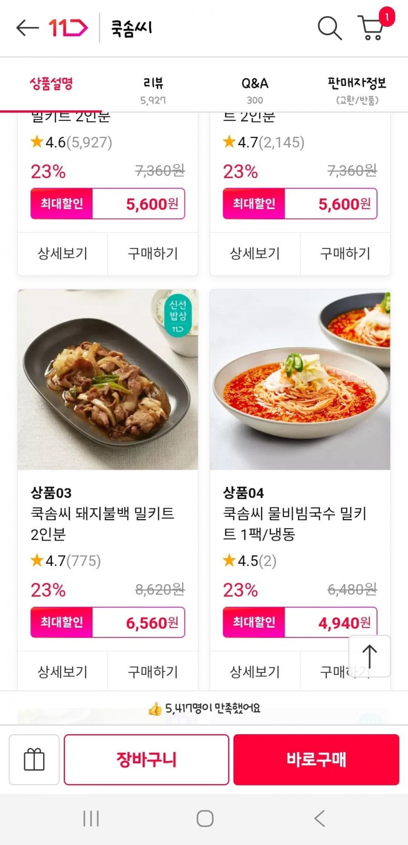
Task: Switch to the 리뷰 tab
Action: (x=153, y=89)
